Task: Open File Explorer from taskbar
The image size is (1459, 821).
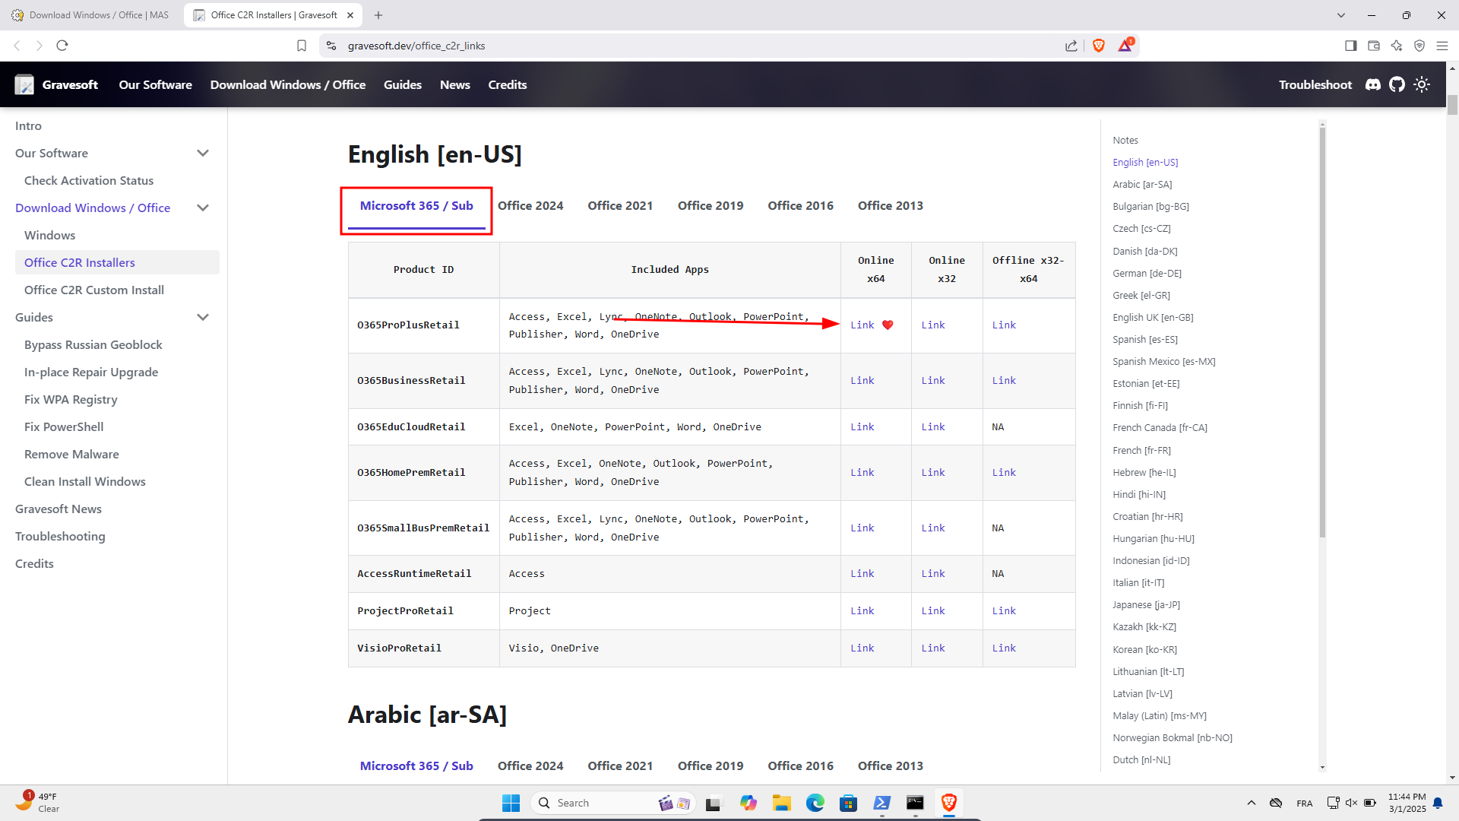Action: 782,803
